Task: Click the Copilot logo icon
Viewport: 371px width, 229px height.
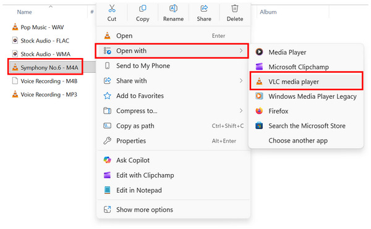Action: pos(107,160)
